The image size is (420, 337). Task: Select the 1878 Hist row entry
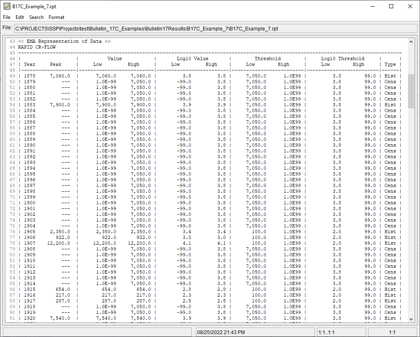pos(390,76)
